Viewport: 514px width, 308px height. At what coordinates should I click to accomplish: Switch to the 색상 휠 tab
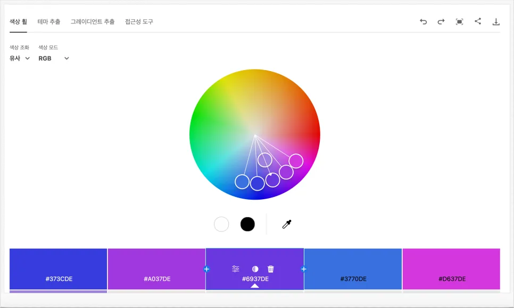(x=18, y=22)
